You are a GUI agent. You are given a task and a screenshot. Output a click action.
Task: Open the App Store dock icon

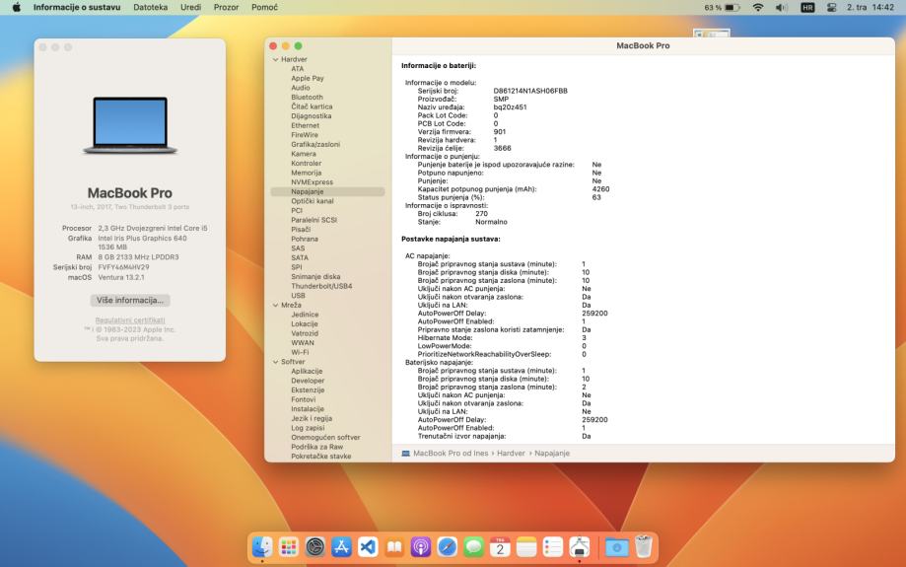coord(340,546)
